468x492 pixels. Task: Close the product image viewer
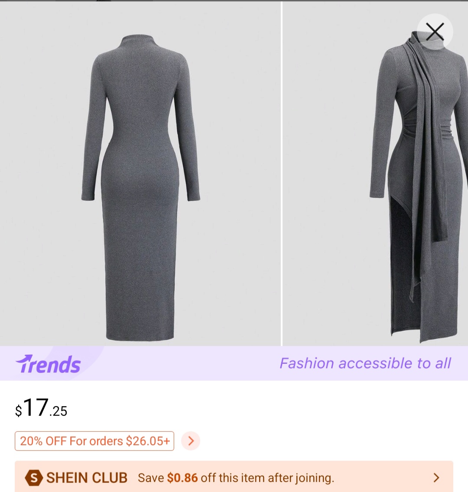tap(435, 32)
